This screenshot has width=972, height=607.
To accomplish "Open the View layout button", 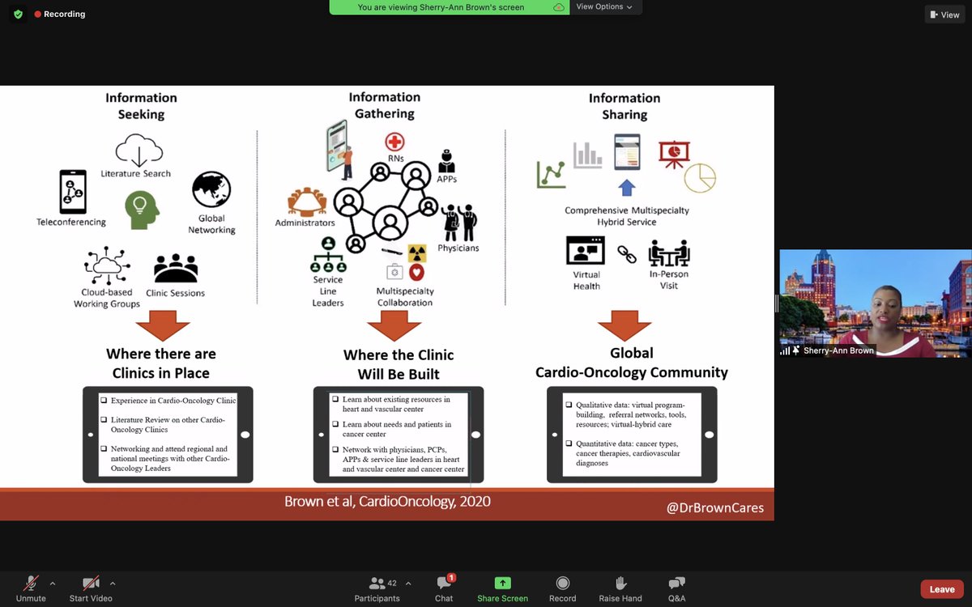I will pyautogui.click(x=944, y=15).
